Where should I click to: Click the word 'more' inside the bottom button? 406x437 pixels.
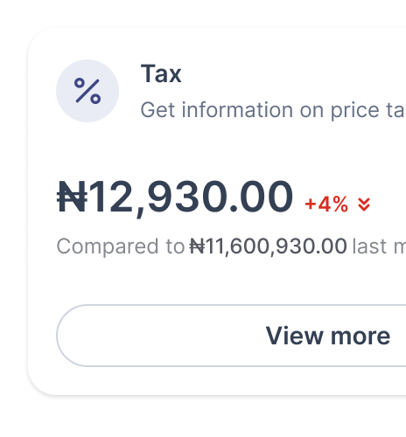360,336
